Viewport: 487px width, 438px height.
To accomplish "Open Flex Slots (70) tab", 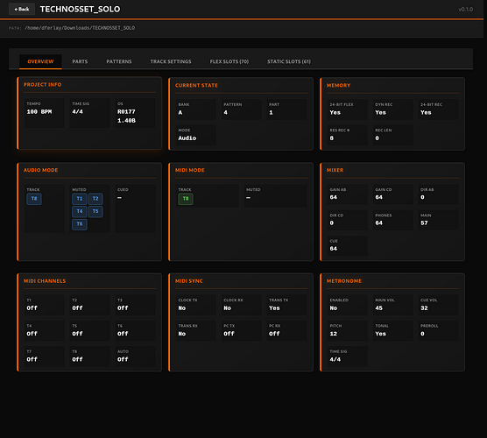I will pos(229,61).
